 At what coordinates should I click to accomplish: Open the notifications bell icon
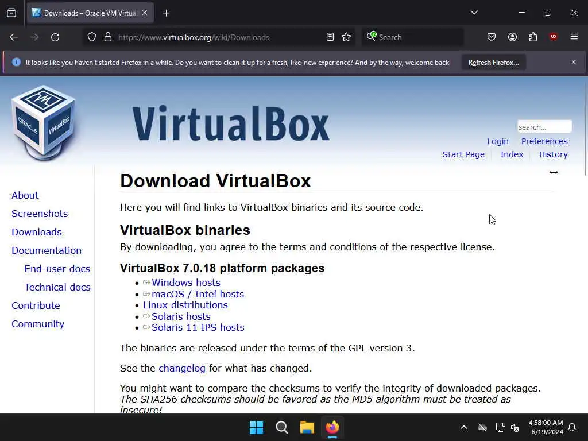click(x=572, y=427)
